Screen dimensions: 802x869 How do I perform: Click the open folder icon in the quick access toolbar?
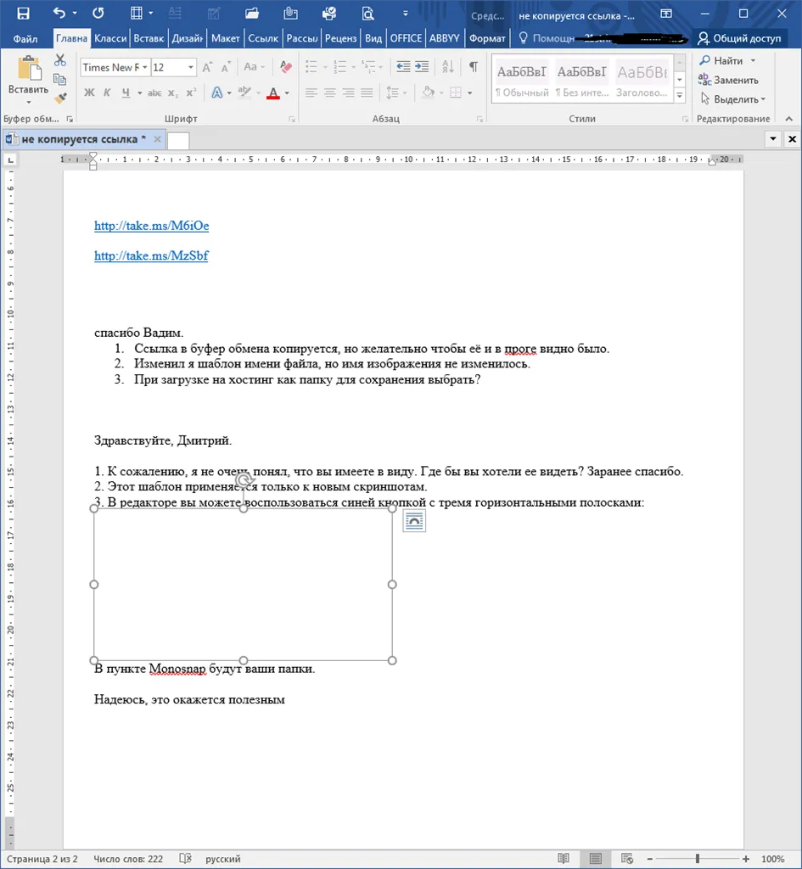pyautogui.click(x=252, y=14)
